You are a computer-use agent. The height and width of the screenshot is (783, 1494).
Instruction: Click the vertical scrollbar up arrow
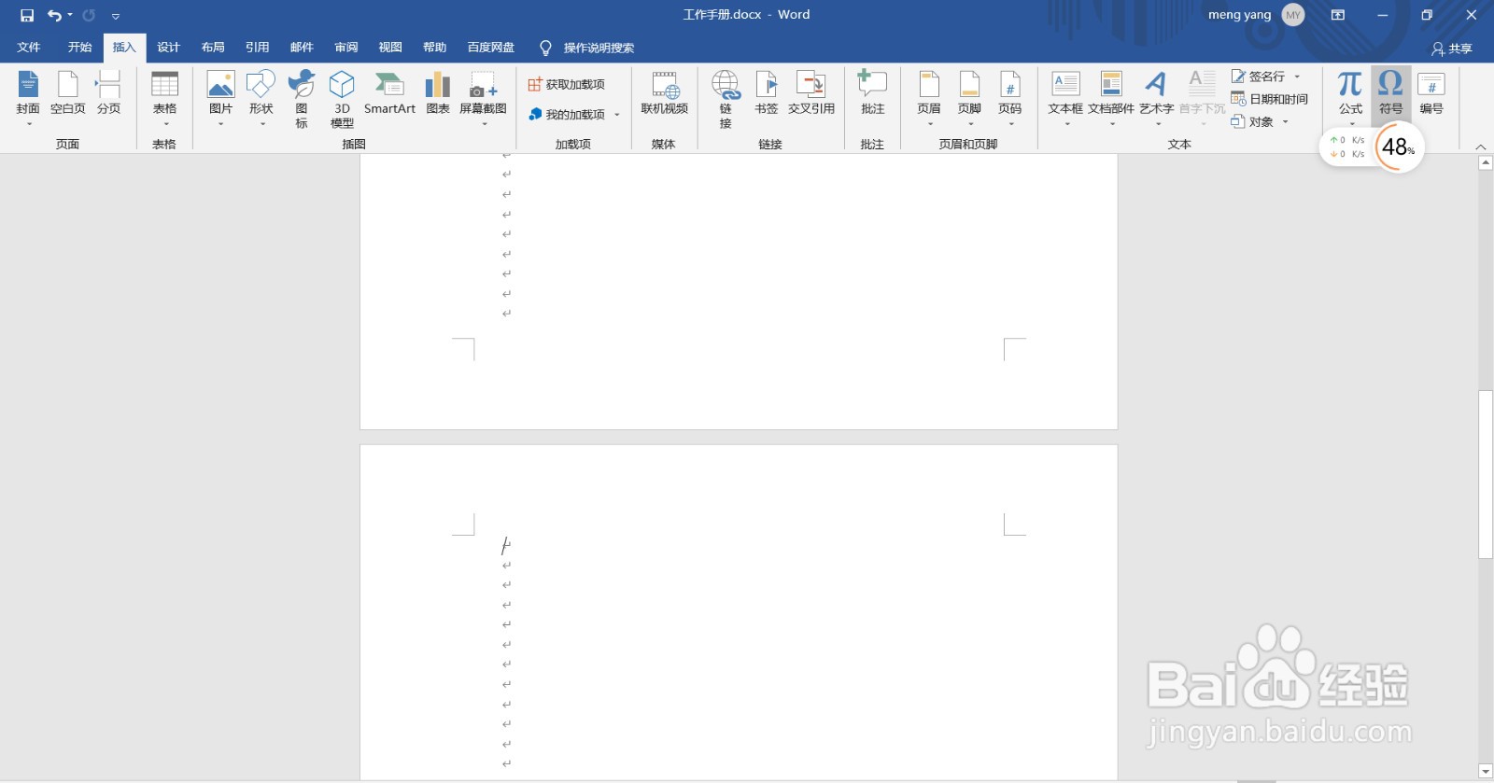pos(1486,163)
